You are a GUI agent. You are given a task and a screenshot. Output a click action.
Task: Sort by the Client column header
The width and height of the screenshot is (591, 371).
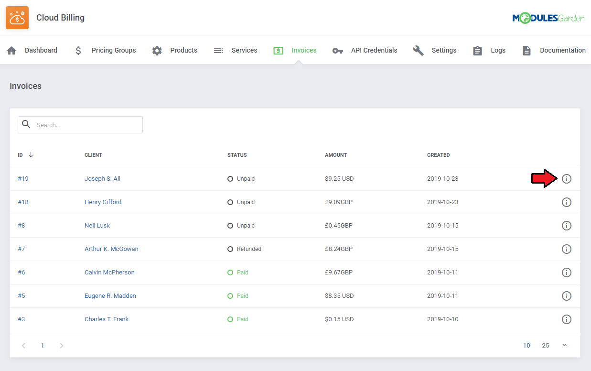[x=93, y=155]
